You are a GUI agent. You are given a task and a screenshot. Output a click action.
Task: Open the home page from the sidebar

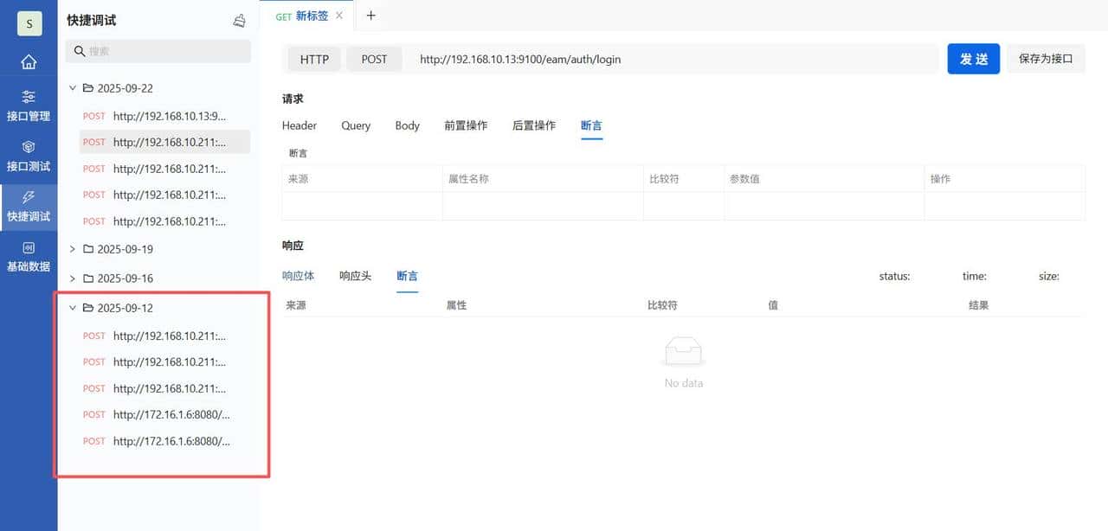click(x=29, y=61)
